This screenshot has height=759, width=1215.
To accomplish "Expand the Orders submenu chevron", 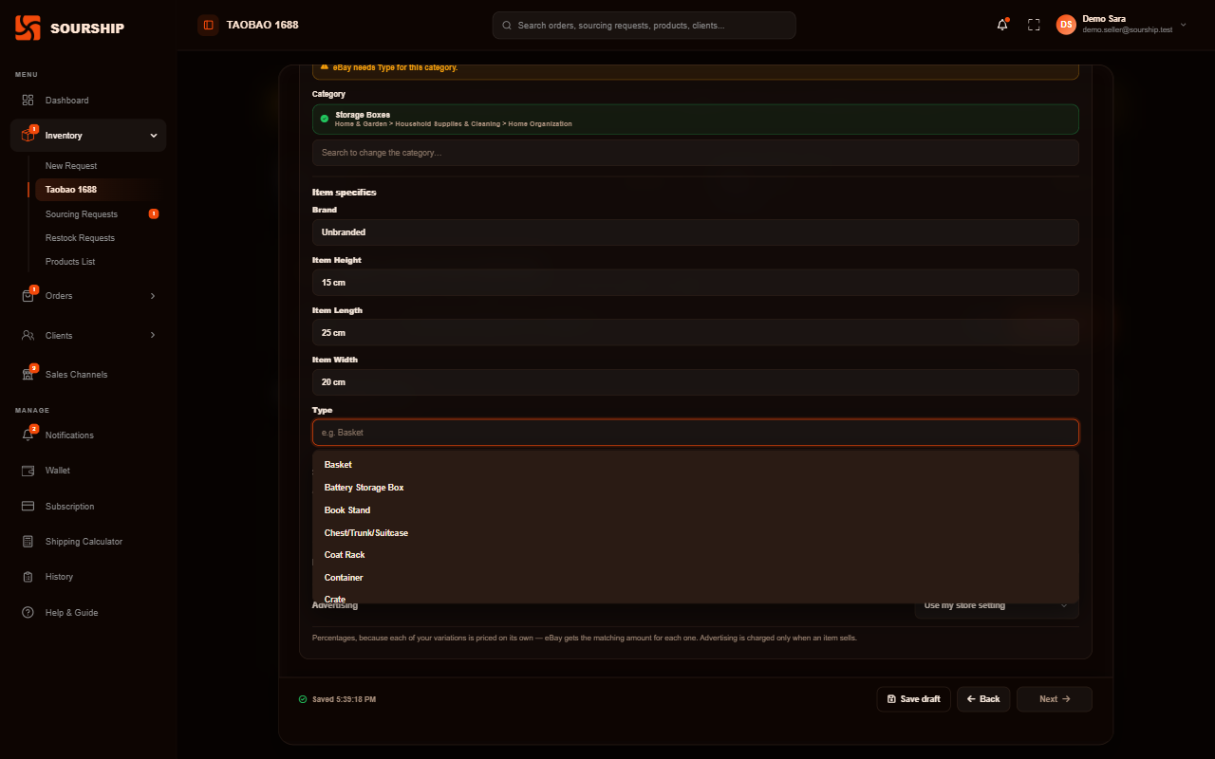I will tap(153, 296).
